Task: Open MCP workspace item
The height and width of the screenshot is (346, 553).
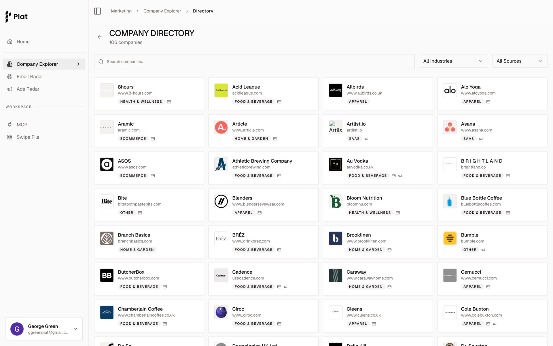Action: 44,125
